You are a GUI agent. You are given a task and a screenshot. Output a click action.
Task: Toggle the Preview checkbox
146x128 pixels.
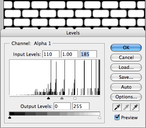[x=117, y=117]
